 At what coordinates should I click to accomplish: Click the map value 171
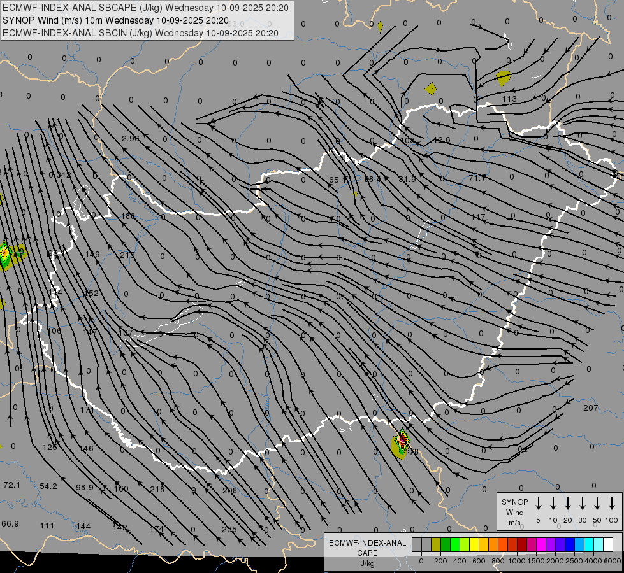pos(87,409)
